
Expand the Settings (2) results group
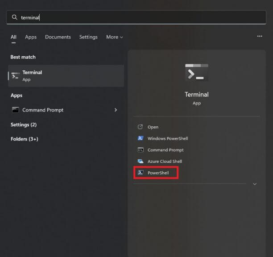[24, 124]
